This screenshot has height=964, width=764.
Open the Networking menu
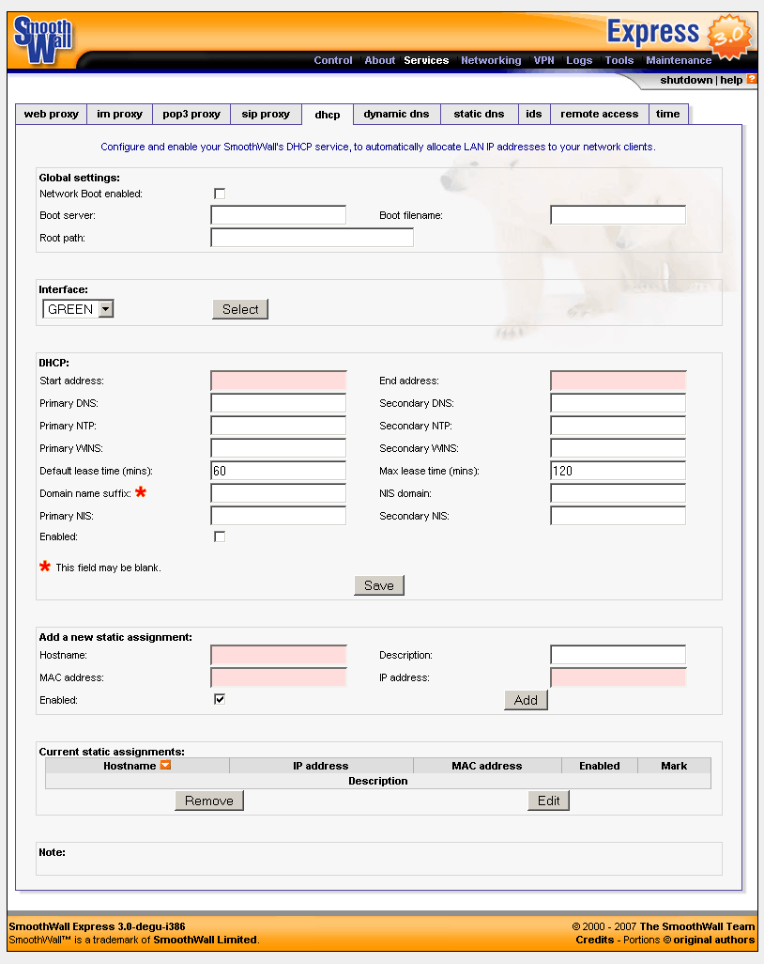coord(491,60)
